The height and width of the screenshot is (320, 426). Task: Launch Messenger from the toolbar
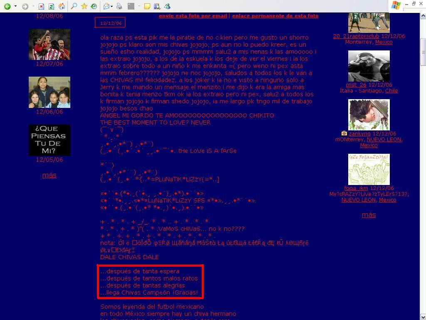(x=167, y=6)
